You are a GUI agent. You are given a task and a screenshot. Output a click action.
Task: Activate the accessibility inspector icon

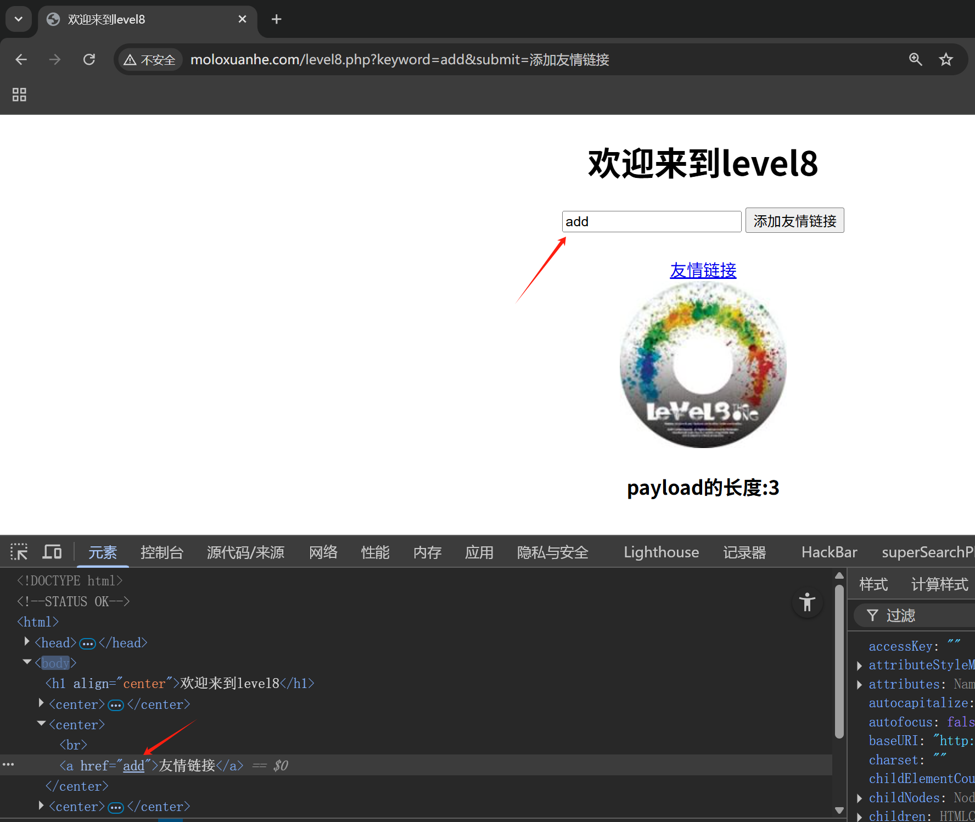click(x=806, y=602)
